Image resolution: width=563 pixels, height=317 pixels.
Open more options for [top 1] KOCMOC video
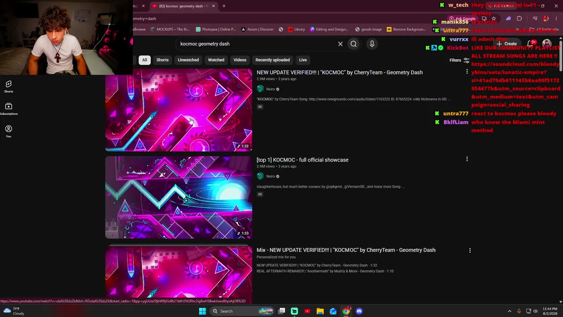pyautogui.click(x=467, y=159)
